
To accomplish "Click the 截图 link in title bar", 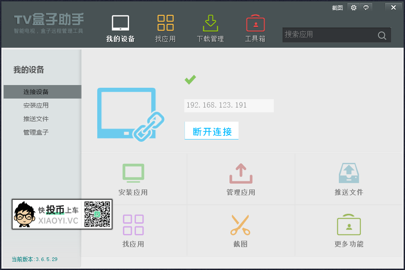I will click(x=337, y=8).
